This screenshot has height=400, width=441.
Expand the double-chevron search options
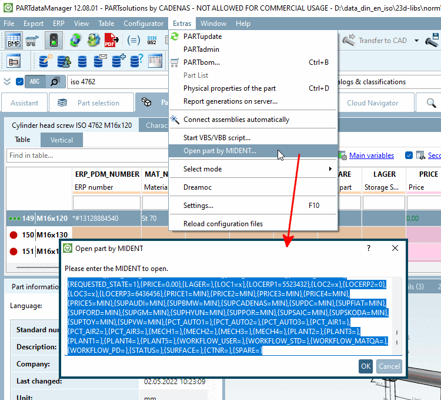coord(7,82)
